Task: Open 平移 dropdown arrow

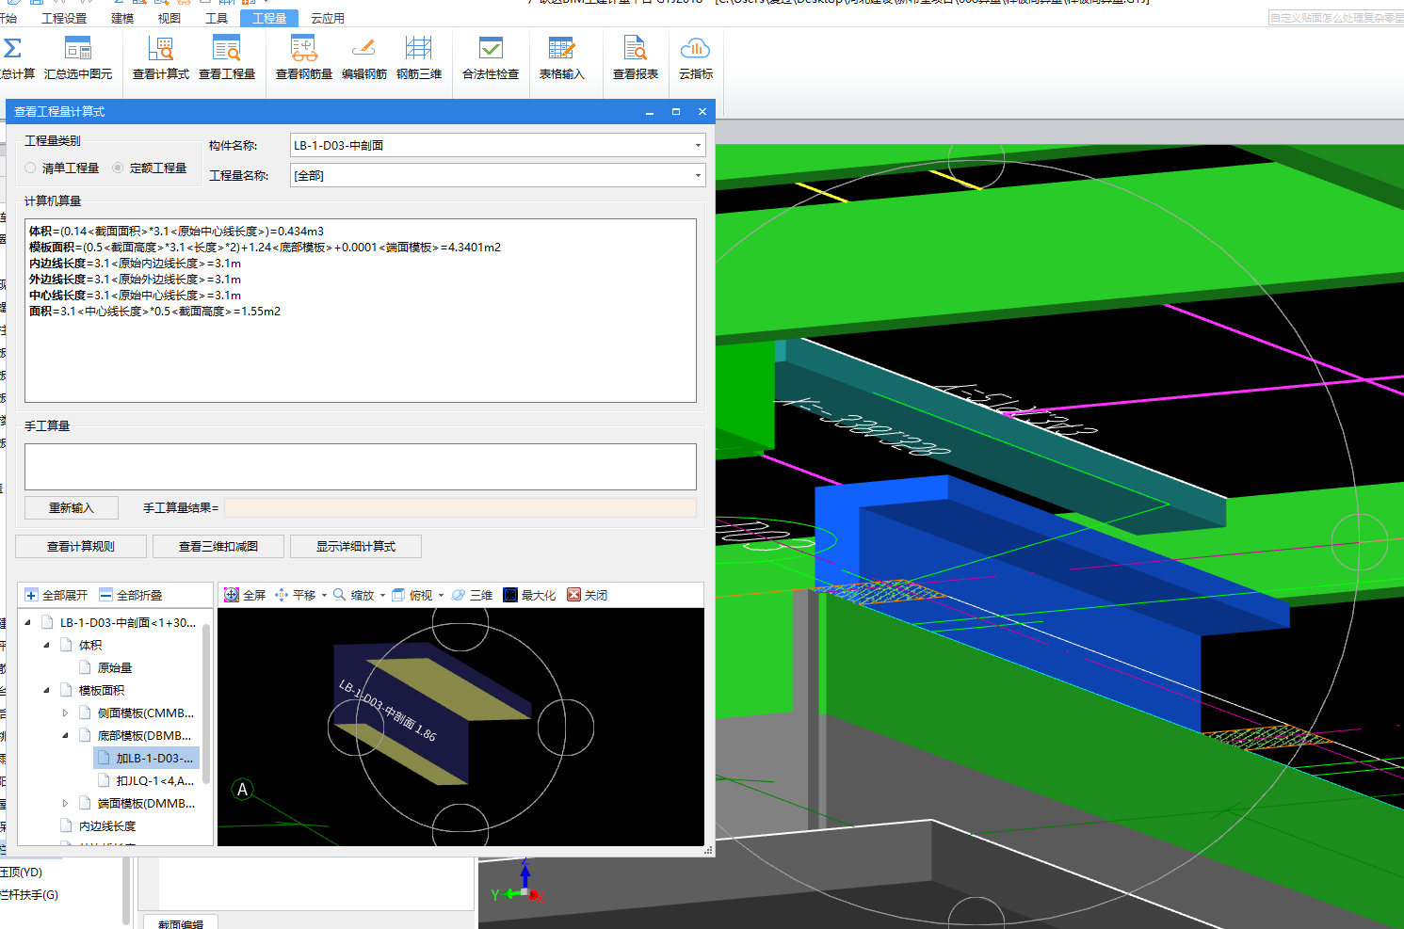Action: [x=324, y=595]
